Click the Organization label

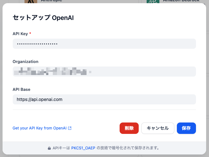pyautogui.click(x=25, y=61)
